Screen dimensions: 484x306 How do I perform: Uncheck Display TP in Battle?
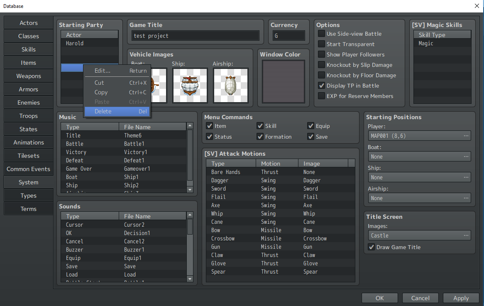pos(321,86)
